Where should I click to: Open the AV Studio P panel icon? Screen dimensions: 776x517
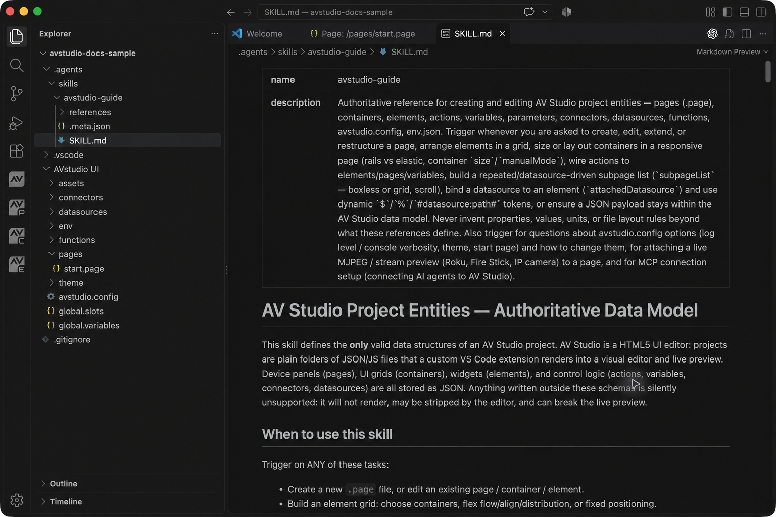tap(16, 208)
